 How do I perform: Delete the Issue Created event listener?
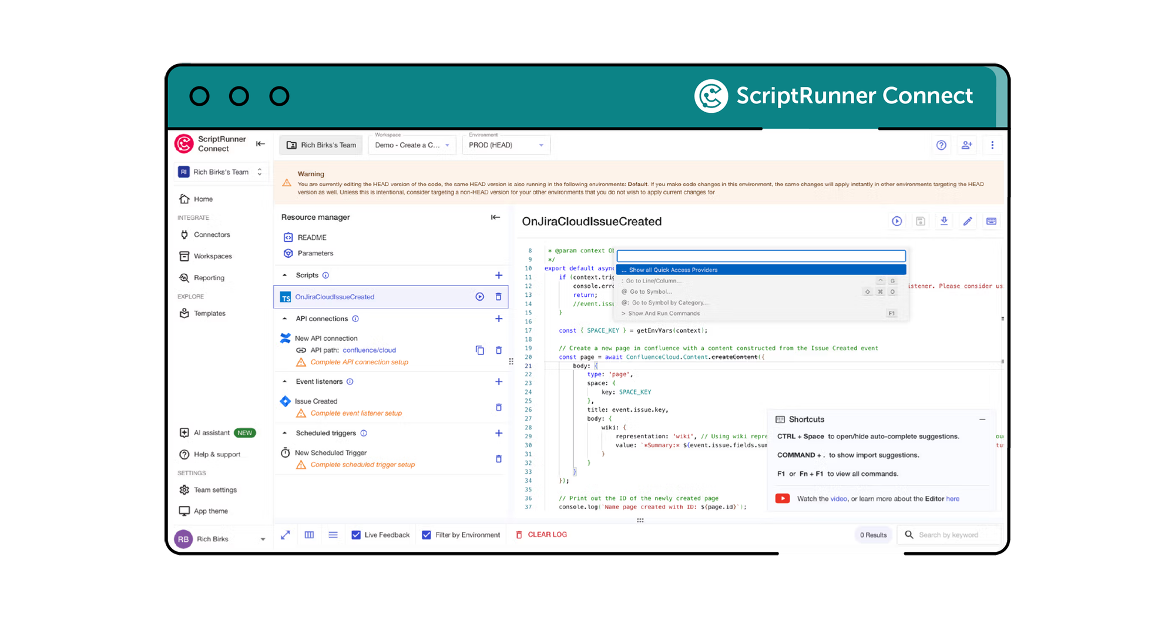point(499,407)
